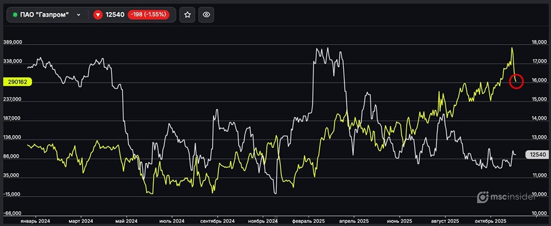
Task: Select the white 12540 right axis label
Action: tap(537, 155)
